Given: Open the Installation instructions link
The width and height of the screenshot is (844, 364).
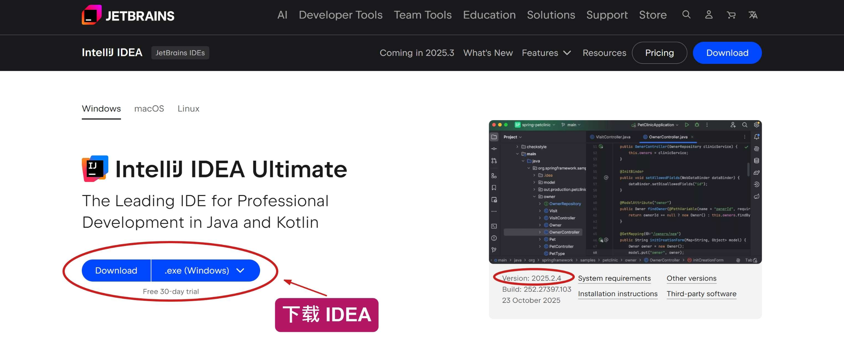Looking at the screenshot, I should click(x=617, y=294).
